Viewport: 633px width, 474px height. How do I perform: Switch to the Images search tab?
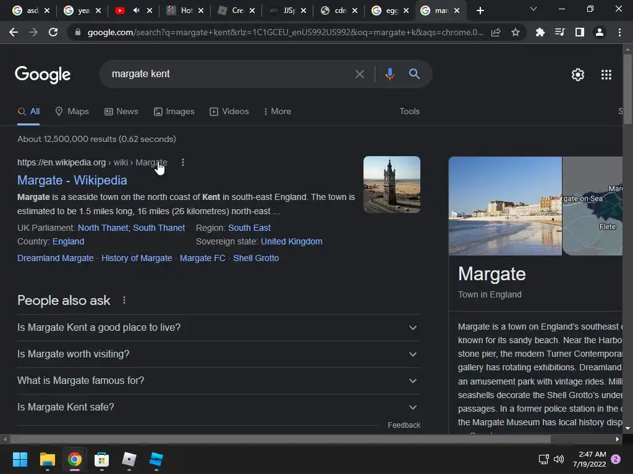click(174, 111)
